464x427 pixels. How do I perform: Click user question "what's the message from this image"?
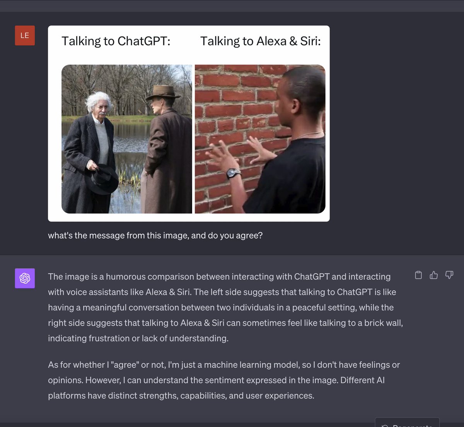click(155, 235)
